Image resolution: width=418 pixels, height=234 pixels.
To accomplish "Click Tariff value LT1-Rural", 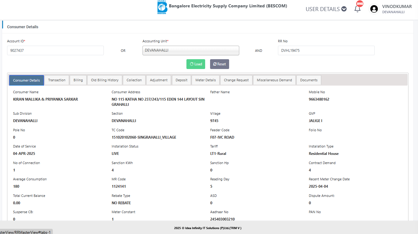I will (x=218, y=154).
